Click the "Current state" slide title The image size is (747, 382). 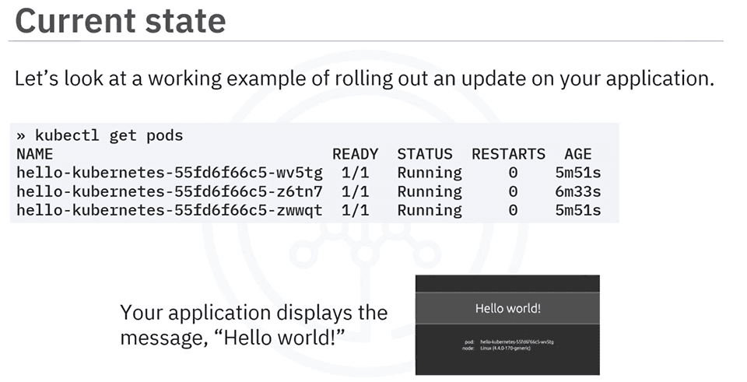click(121, 20)
